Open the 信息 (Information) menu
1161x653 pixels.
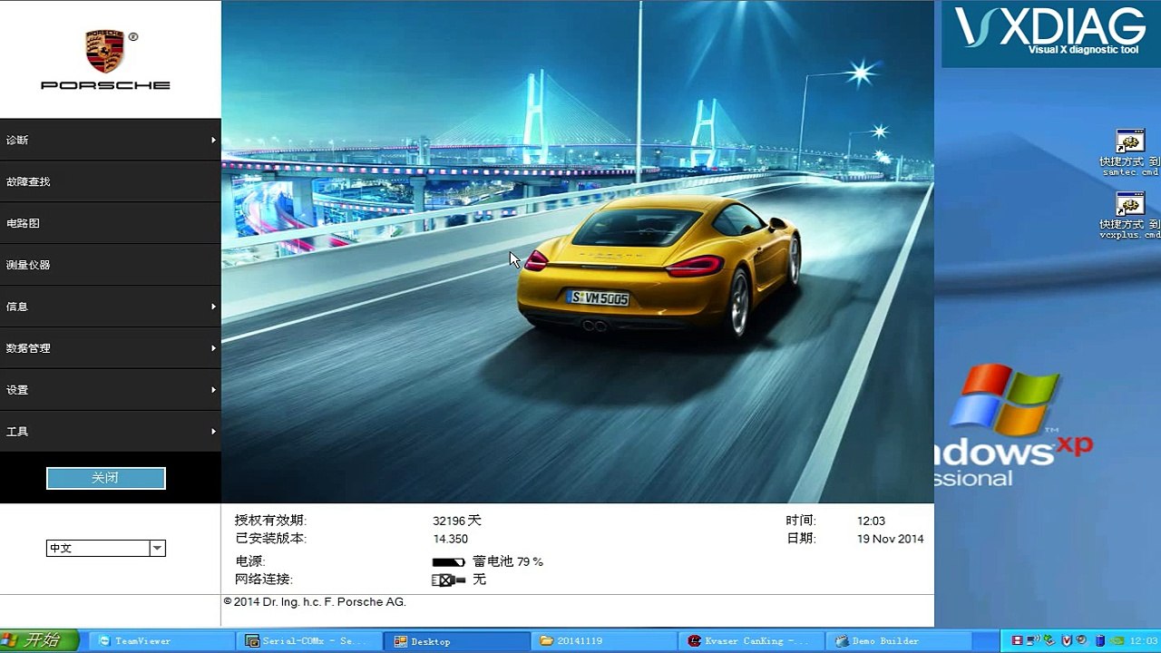coord(110,307)
